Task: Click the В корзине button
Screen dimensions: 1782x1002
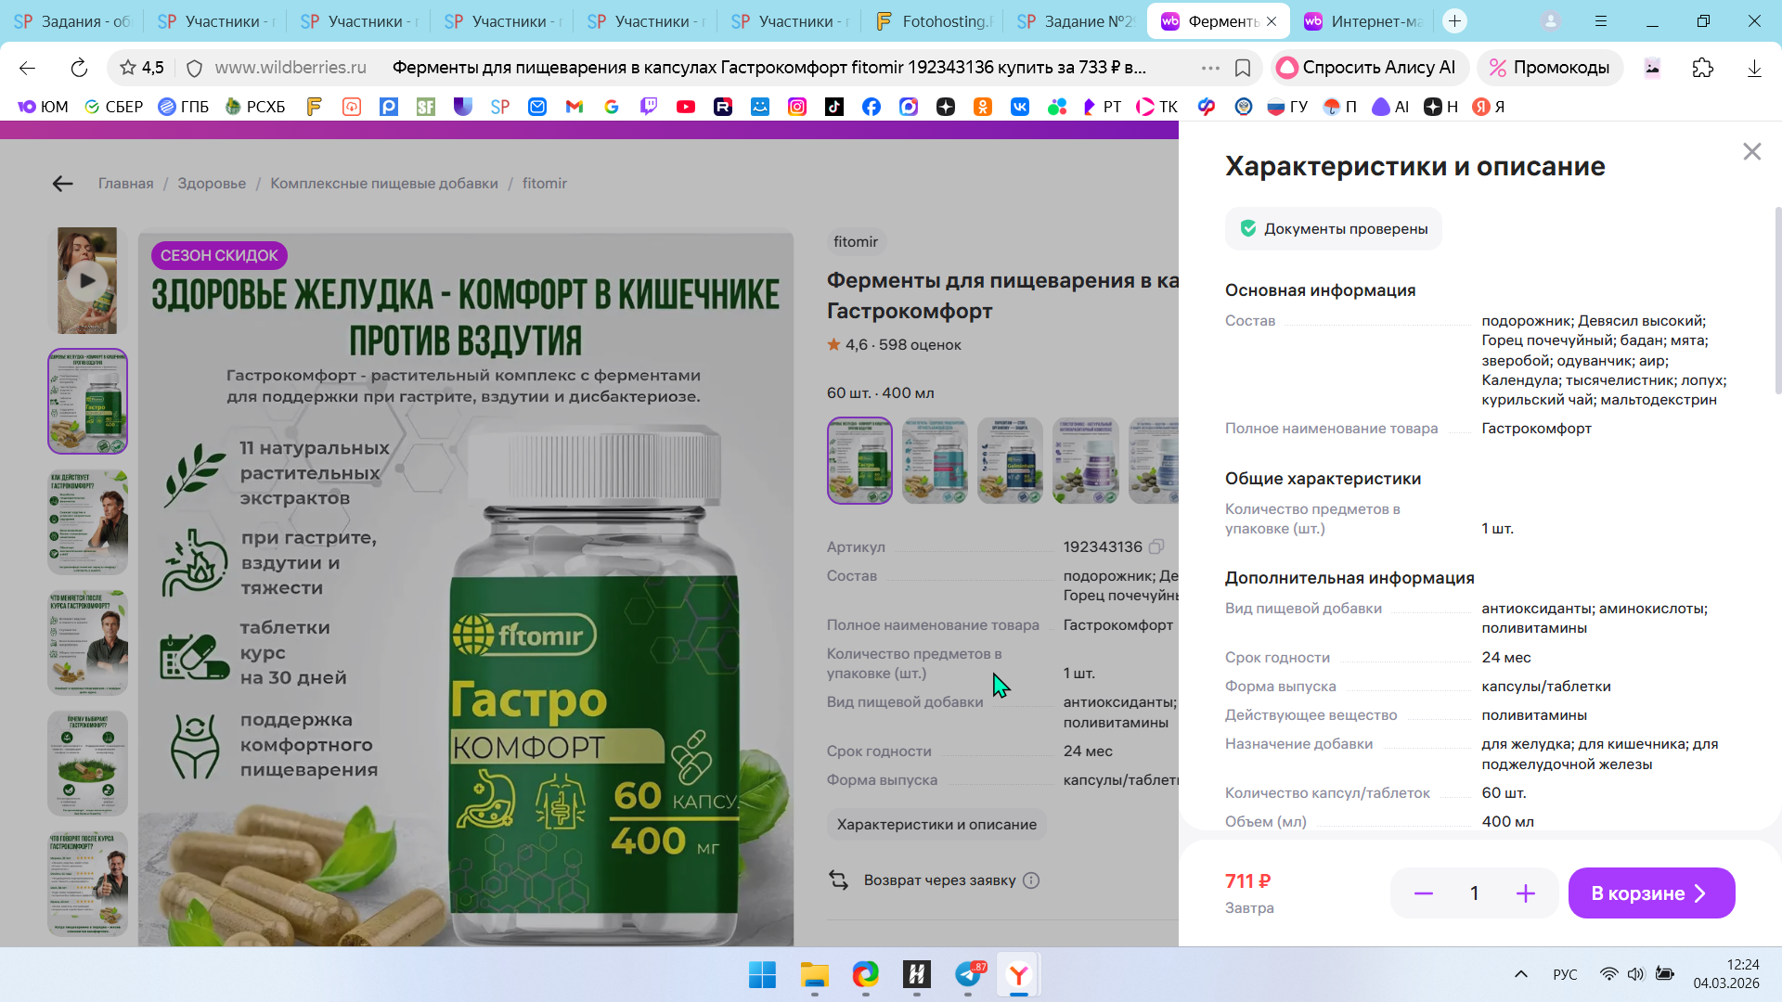Action: 1650,893
